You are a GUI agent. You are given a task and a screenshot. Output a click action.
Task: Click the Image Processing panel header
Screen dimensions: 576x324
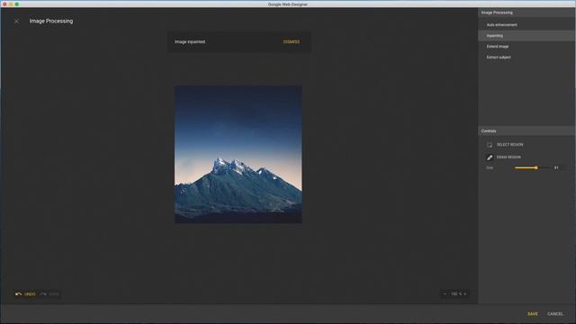point(526,13)
